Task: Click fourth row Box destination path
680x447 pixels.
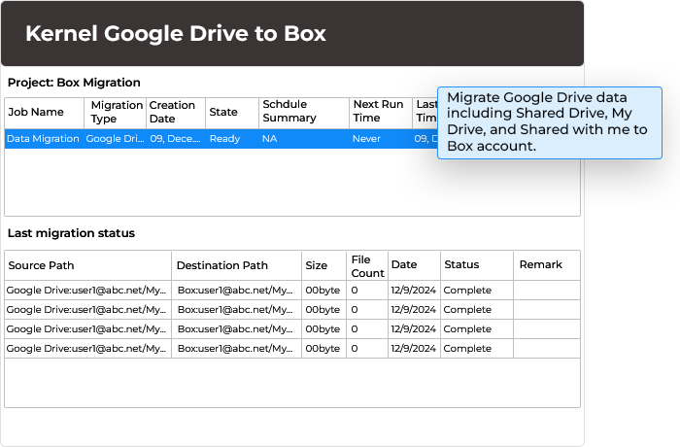Action: (235, 349)
